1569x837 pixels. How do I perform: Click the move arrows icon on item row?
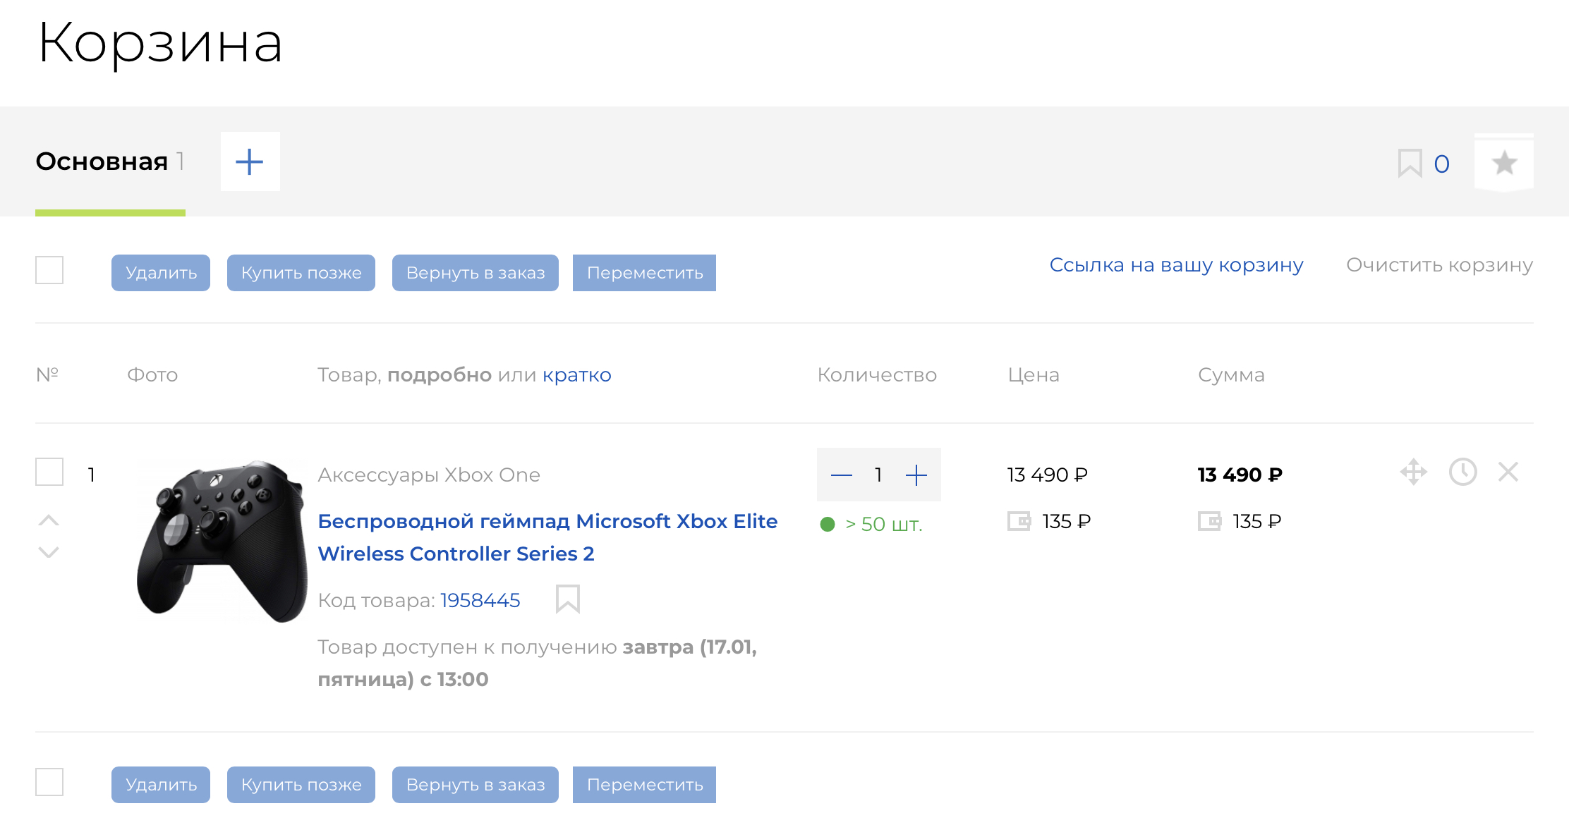tap(1413, 472)
